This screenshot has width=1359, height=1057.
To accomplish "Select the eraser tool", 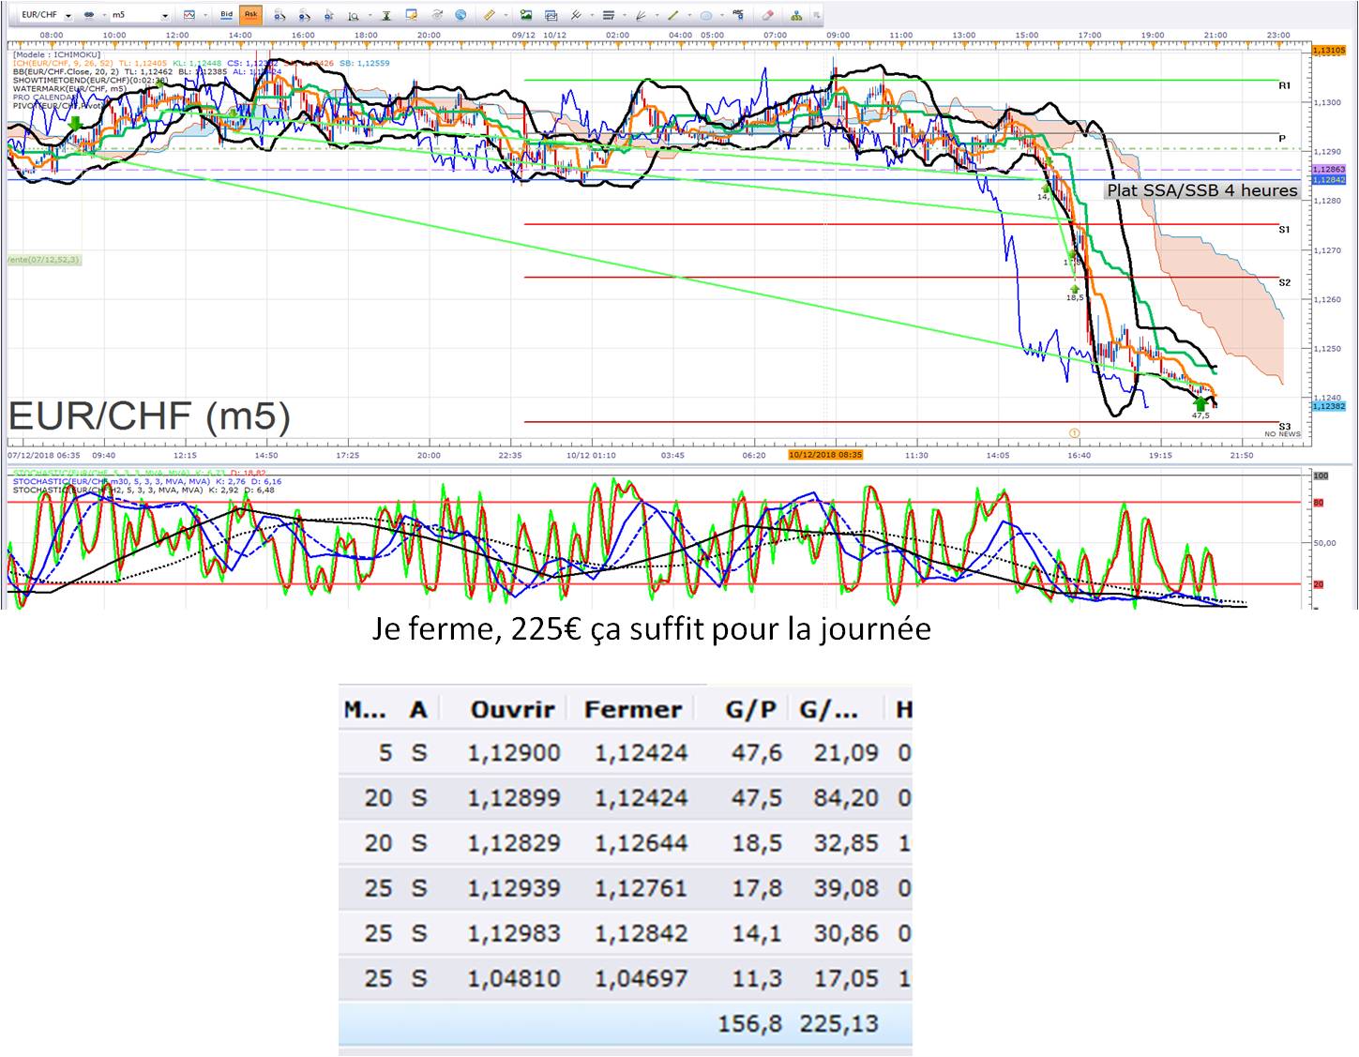I will pyautogui.click(x=767, y=15).
